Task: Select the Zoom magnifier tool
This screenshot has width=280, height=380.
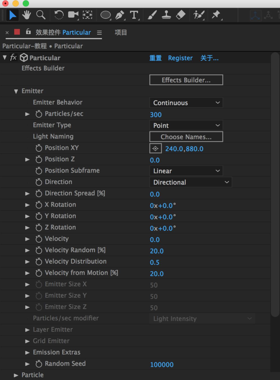Action: 41,15
